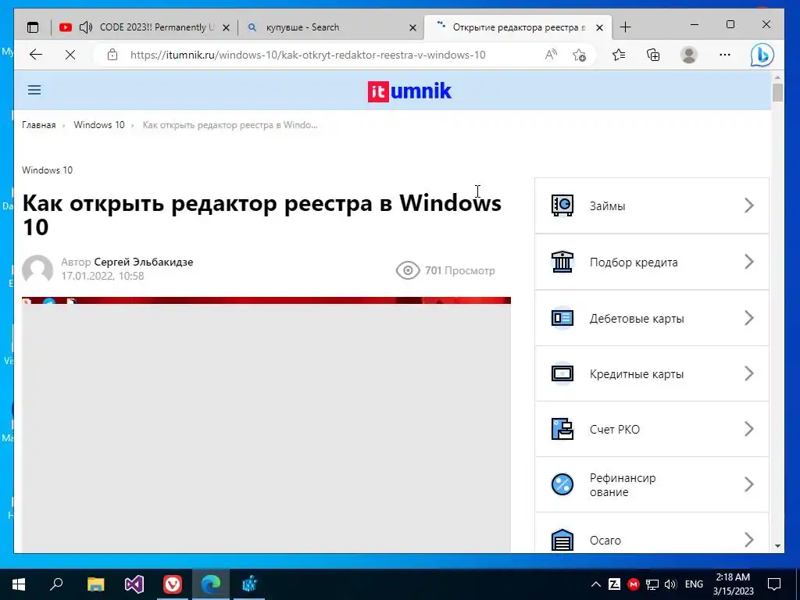Go to Главная breadcrumb link
Viewport: 800px width, 600px height.
click(x=39, y=125)
